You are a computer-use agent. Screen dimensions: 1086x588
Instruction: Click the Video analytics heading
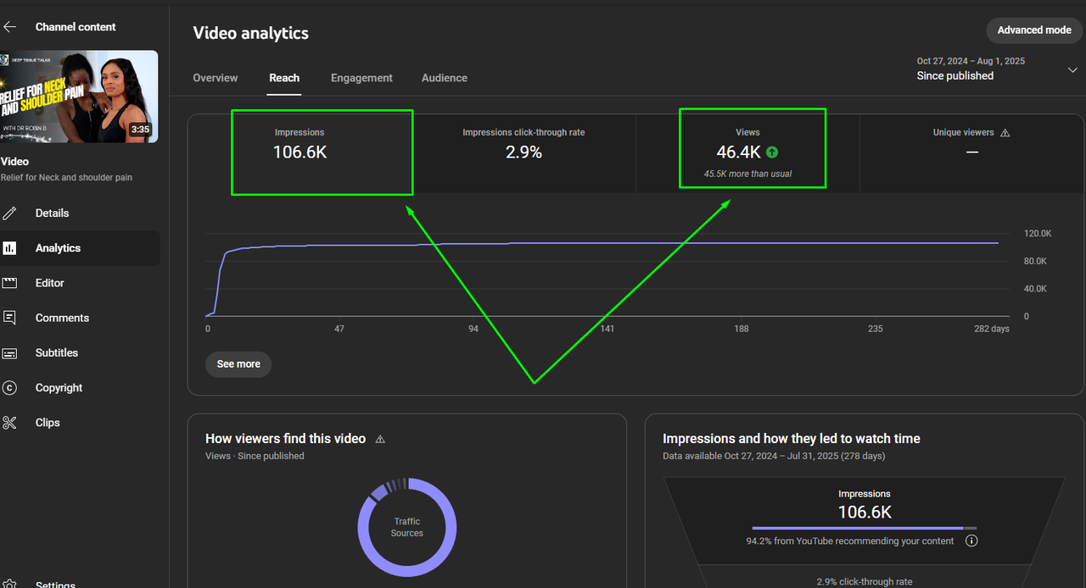(x=251, y=33)
